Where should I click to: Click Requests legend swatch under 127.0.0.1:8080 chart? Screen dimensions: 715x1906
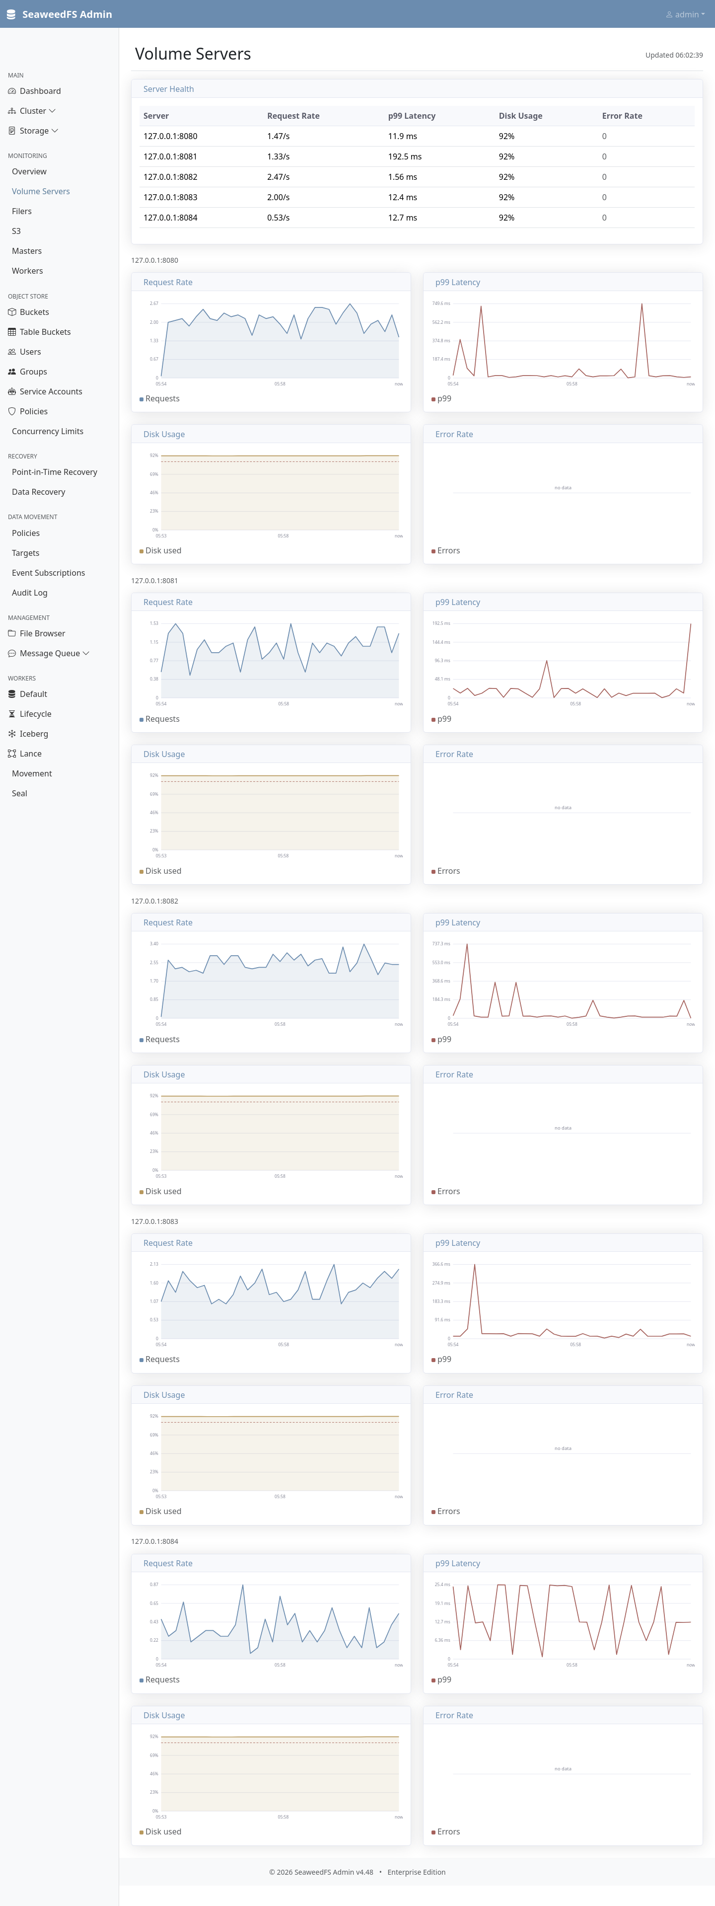point(141,399)
